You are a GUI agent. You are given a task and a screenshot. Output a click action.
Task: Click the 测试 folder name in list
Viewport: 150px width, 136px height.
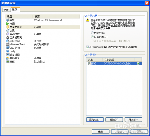[93, 63]
